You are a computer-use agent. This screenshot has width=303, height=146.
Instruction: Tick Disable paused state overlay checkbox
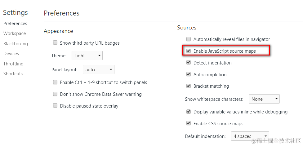click(x=55, y=106)
